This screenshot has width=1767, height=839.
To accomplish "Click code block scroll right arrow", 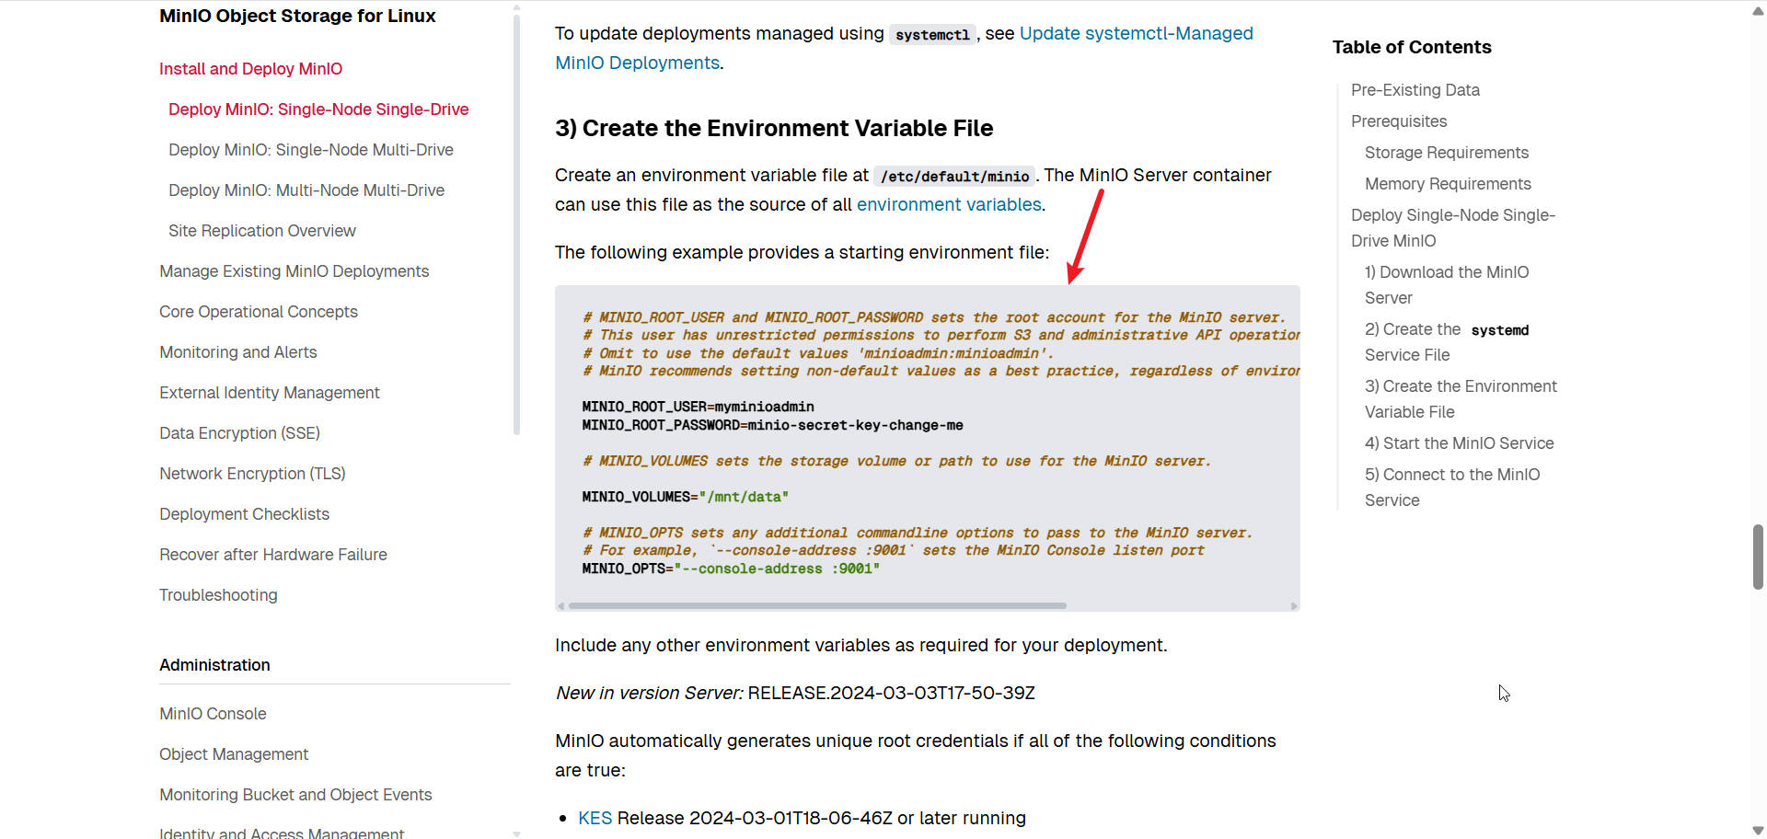I will click(1294, 606).
